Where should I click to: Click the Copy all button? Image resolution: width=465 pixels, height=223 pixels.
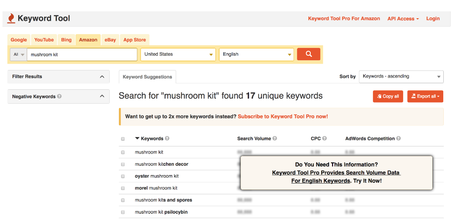click(x=388, y=96)
